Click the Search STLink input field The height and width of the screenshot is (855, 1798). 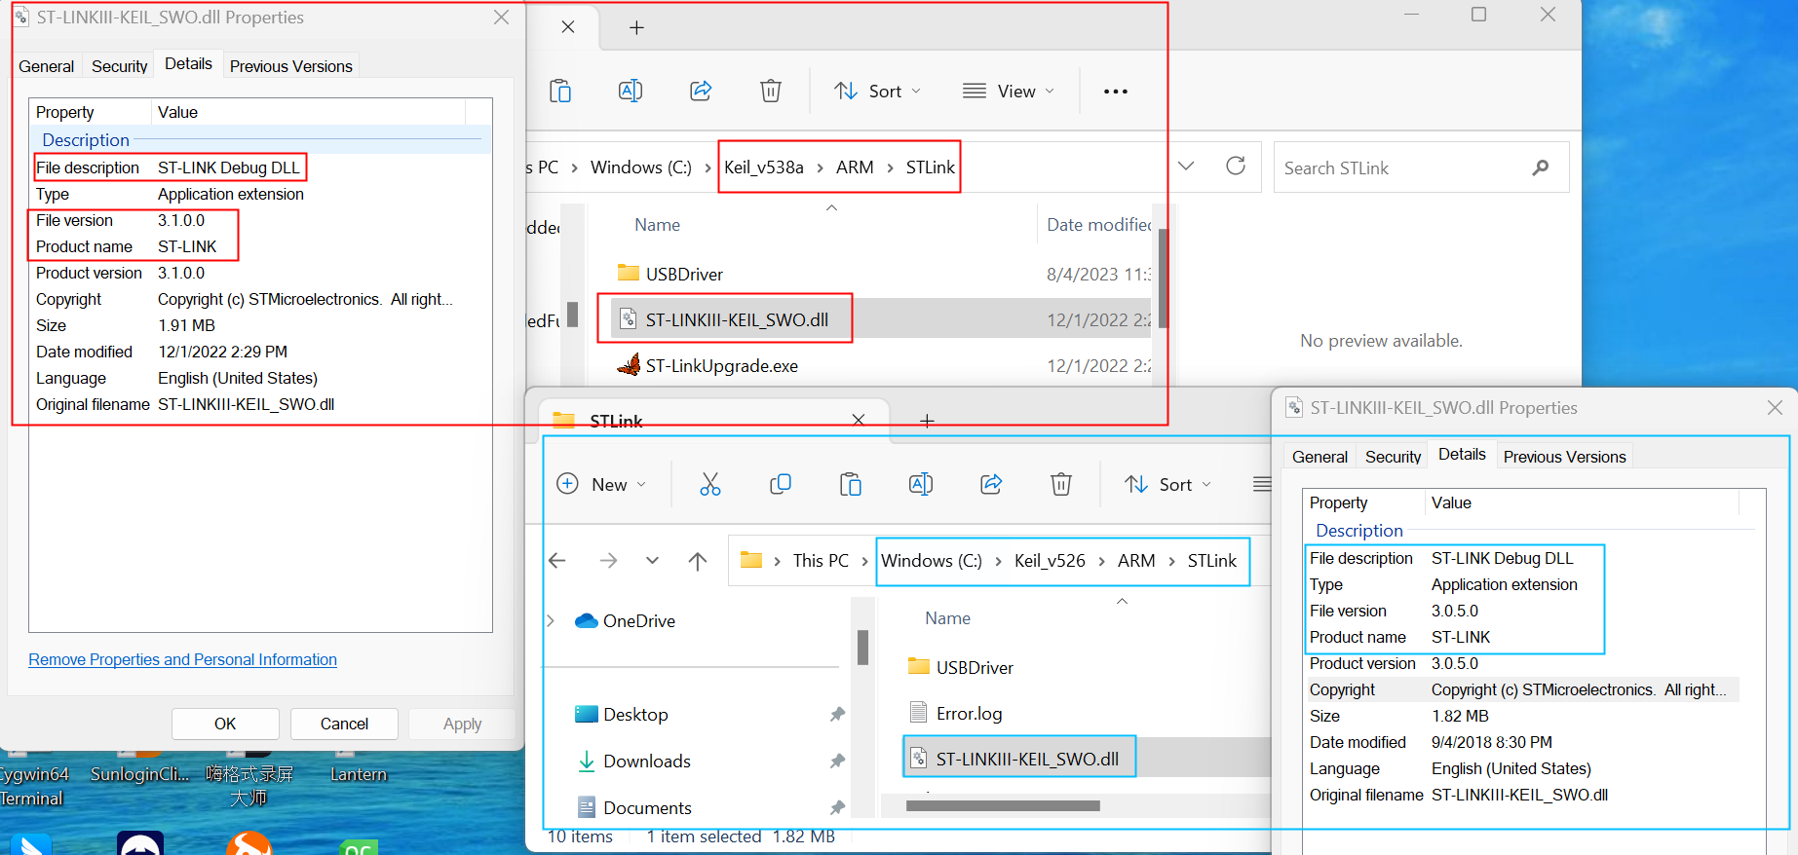[x=1403, y=167]
